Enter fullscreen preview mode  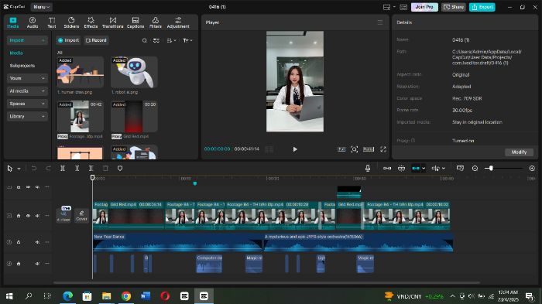pos(383,149)
